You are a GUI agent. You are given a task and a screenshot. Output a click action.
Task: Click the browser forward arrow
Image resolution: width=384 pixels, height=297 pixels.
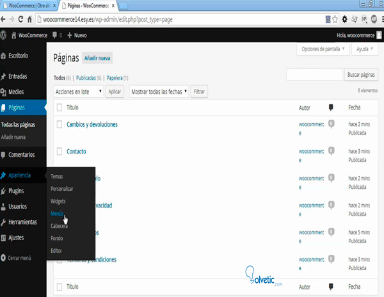point(12,19)
